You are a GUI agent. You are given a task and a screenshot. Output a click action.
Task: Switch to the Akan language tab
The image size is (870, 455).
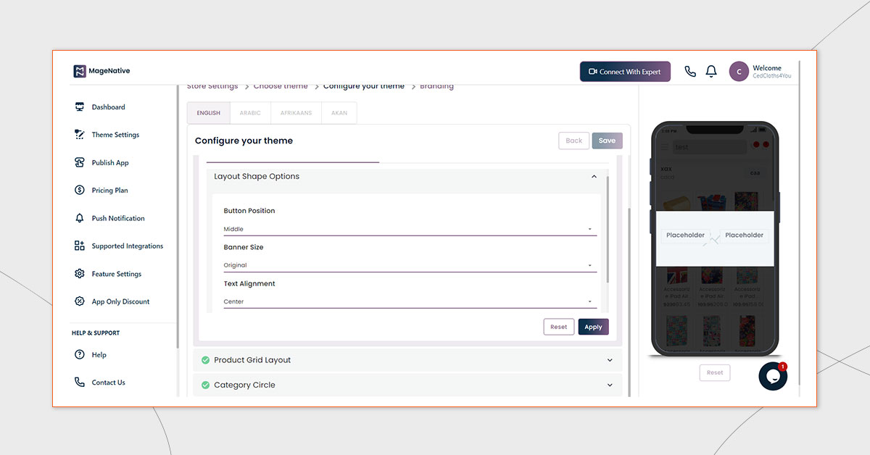coord(339,113)
